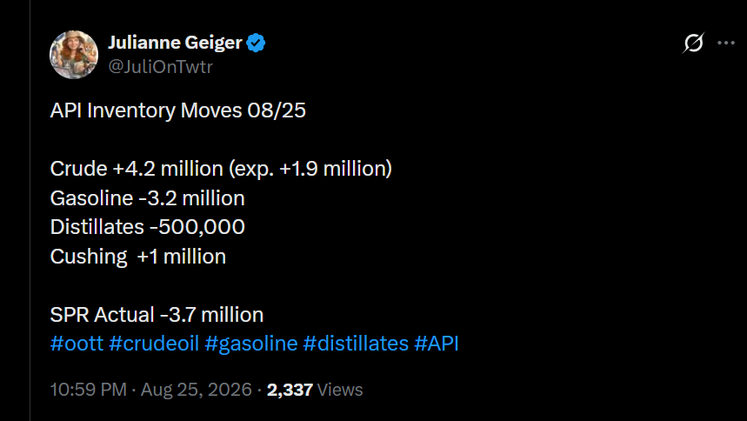Open the #crudeoil hashtag
The image size is (747, 421).
(x=154, y=344)
